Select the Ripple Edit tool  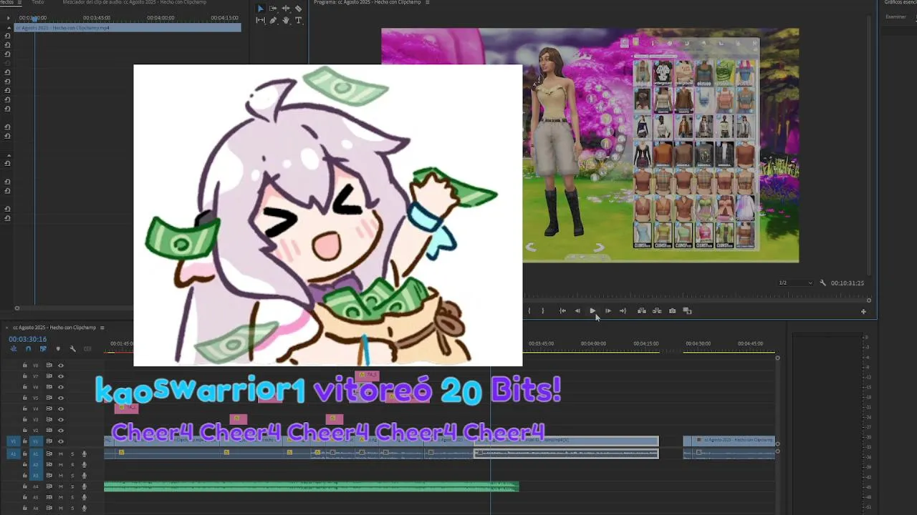286,9
